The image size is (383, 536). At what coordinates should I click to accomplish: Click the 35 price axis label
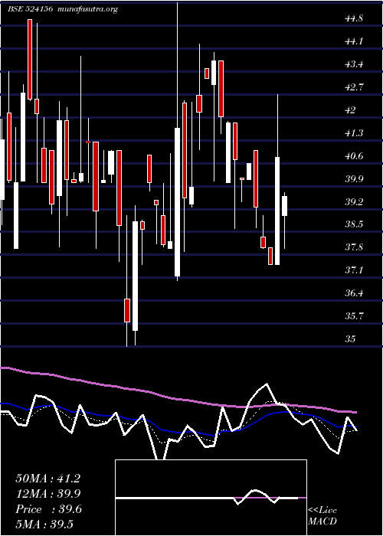coord(350,339)
